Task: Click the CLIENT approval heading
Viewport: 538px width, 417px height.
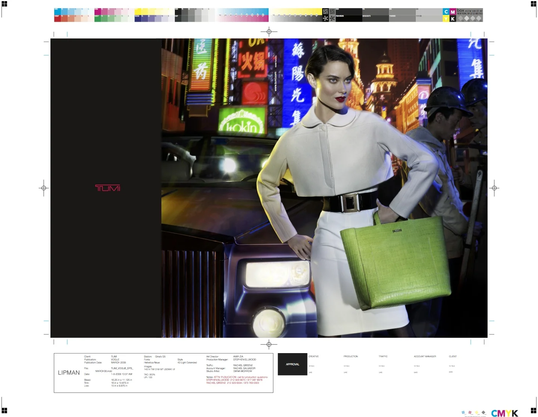Action: click(453, 356)
